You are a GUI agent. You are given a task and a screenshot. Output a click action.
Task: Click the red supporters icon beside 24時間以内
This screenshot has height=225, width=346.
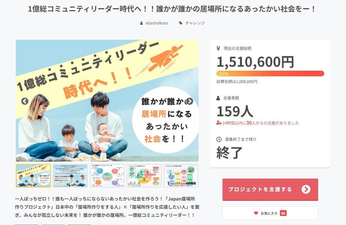click(x=219, y=123)
